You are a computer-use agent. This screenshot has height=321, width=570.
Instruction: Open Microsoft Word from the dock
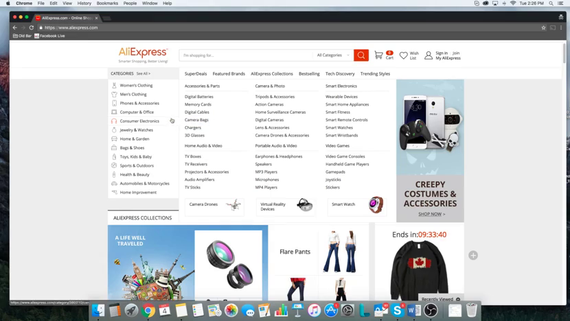414,311
